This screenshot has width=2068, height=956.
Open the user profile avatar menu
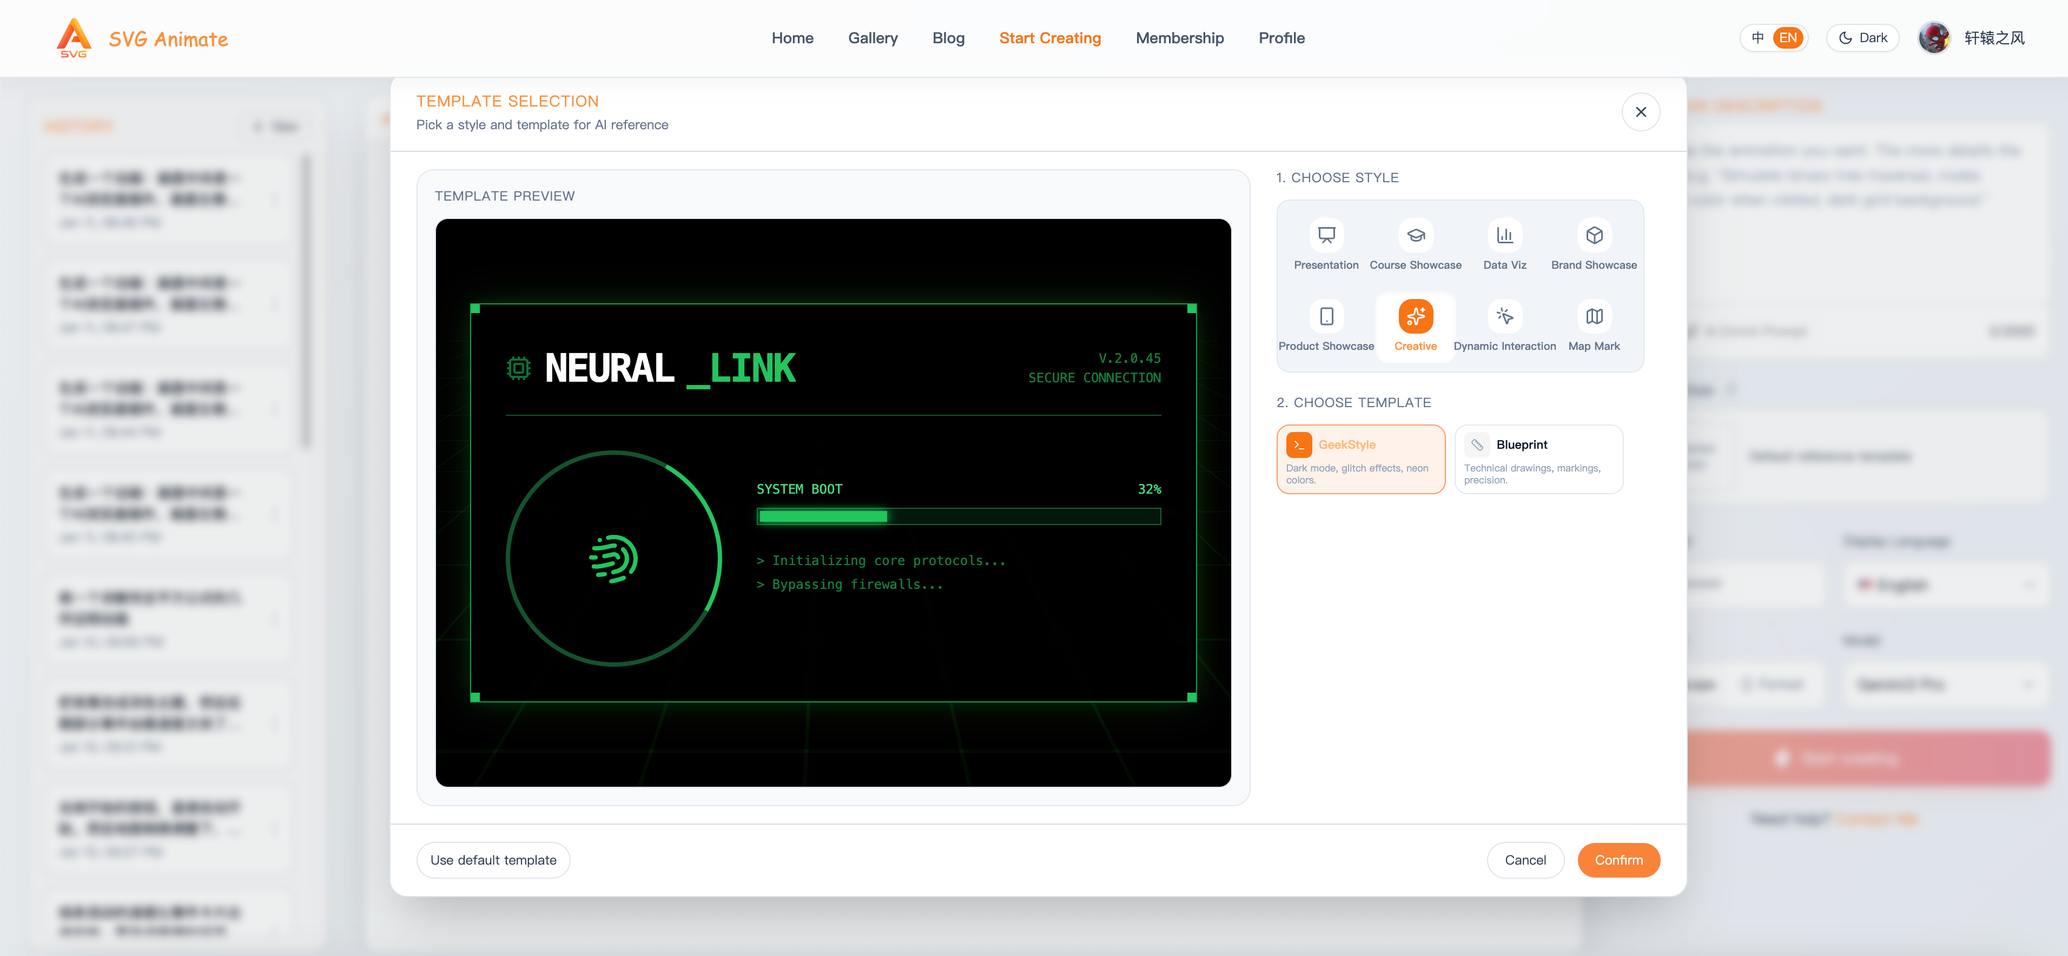pos(1935,38)
